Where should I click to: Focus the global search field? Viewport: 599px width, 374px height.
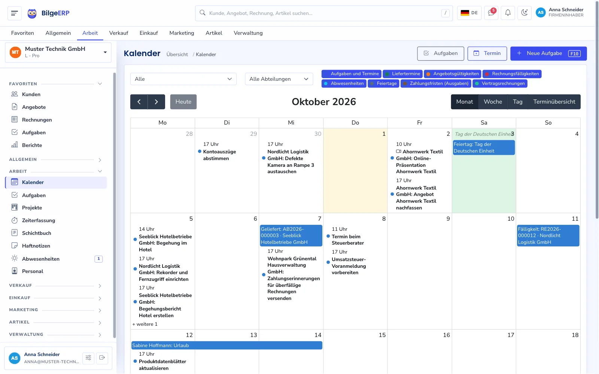[324, 13]
